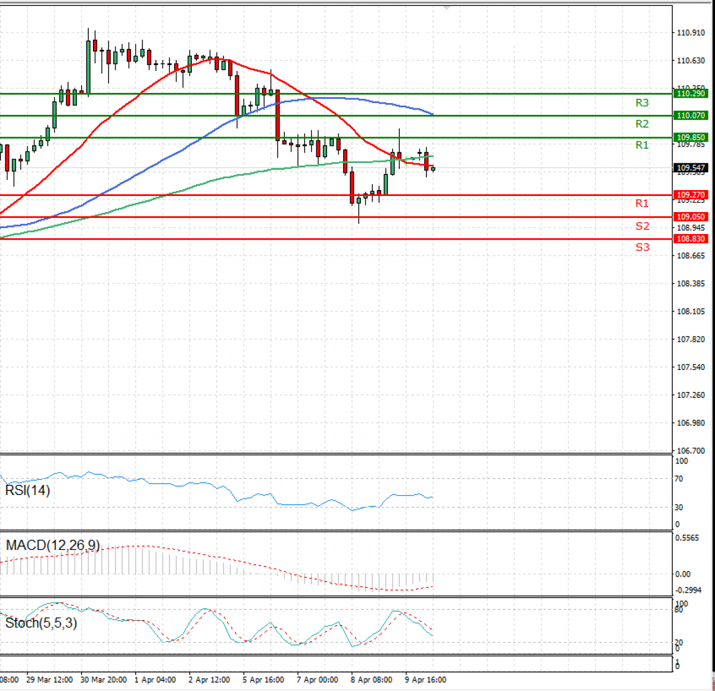Select the green R1 resistance label

click(642, 145)
